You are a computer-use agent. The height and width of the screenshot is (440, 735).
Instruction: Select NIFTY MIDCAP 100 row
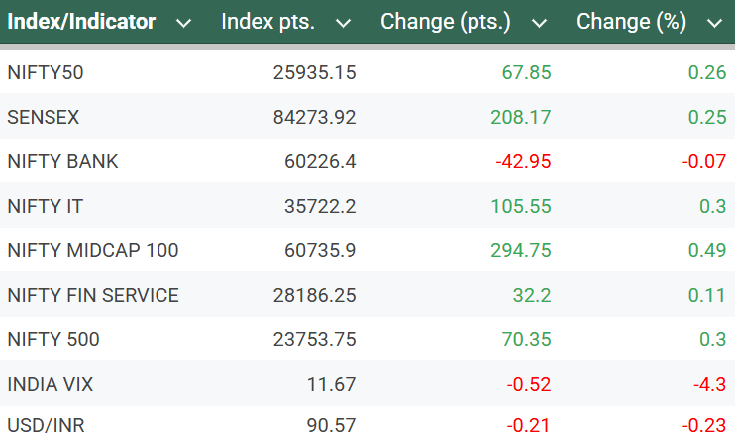click(92, 250)
